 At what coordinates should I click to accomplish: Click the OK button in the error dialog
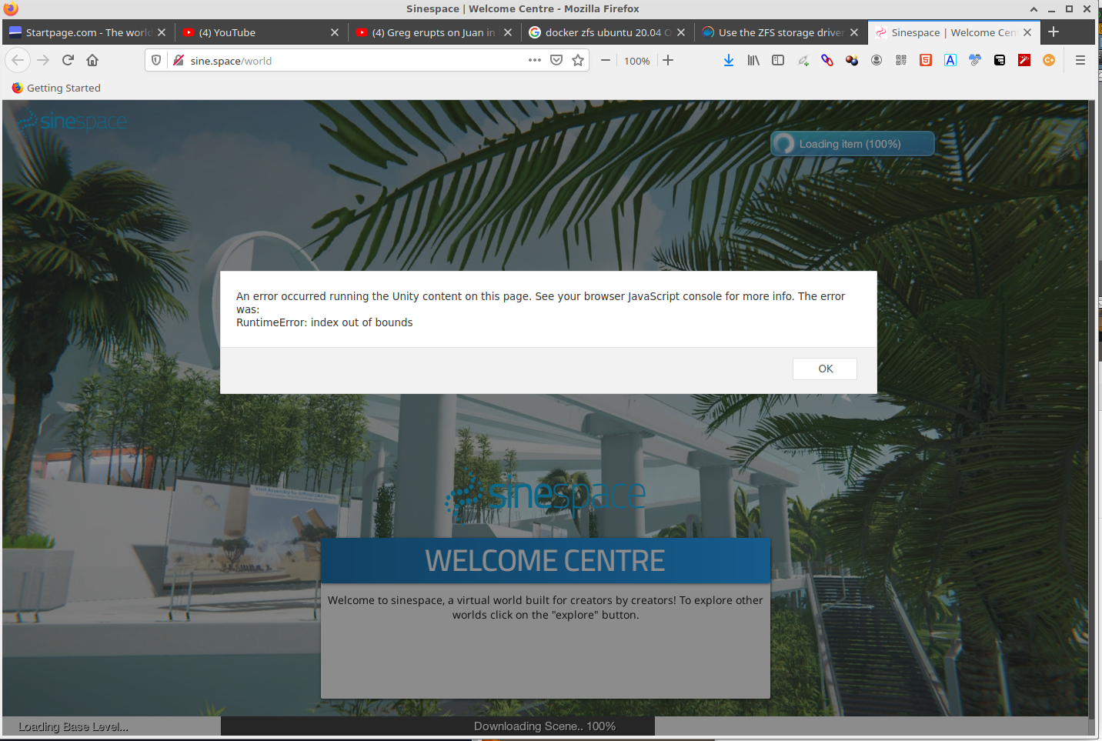pos(825,369)
